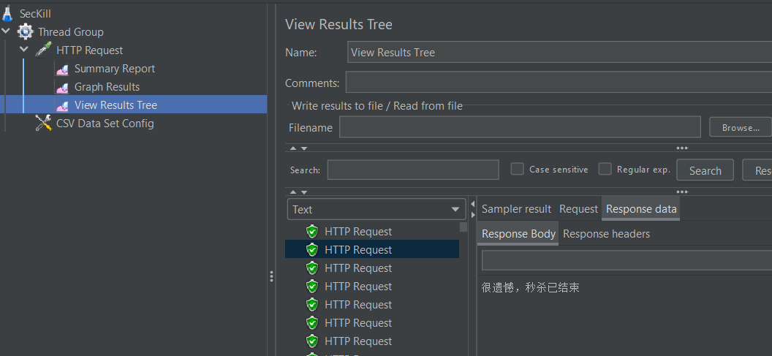Select SecKill in the test plan tree
Image resolution: width=772 pixels, height=356 pixels.
pos(35,14)
